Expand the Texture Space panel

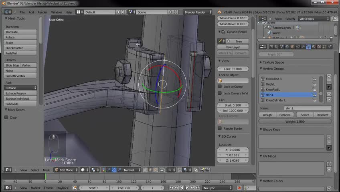coord(273,62)
